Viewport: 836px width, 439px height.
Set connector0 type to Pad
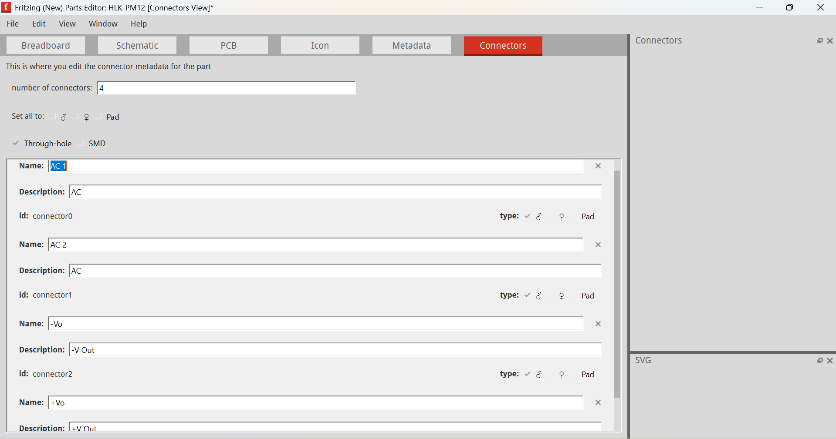coord(583,216)
